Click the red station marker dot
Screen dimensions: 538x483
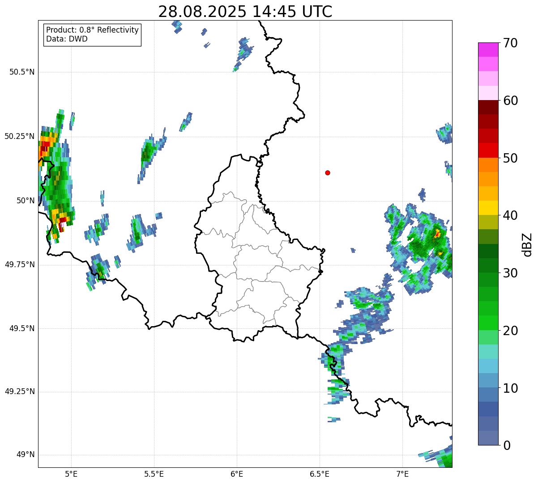[328, 172]
